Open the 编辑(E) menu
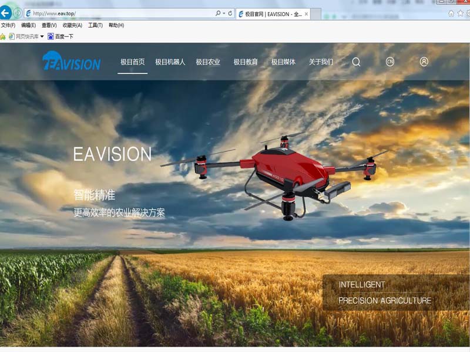 point(28,25)
